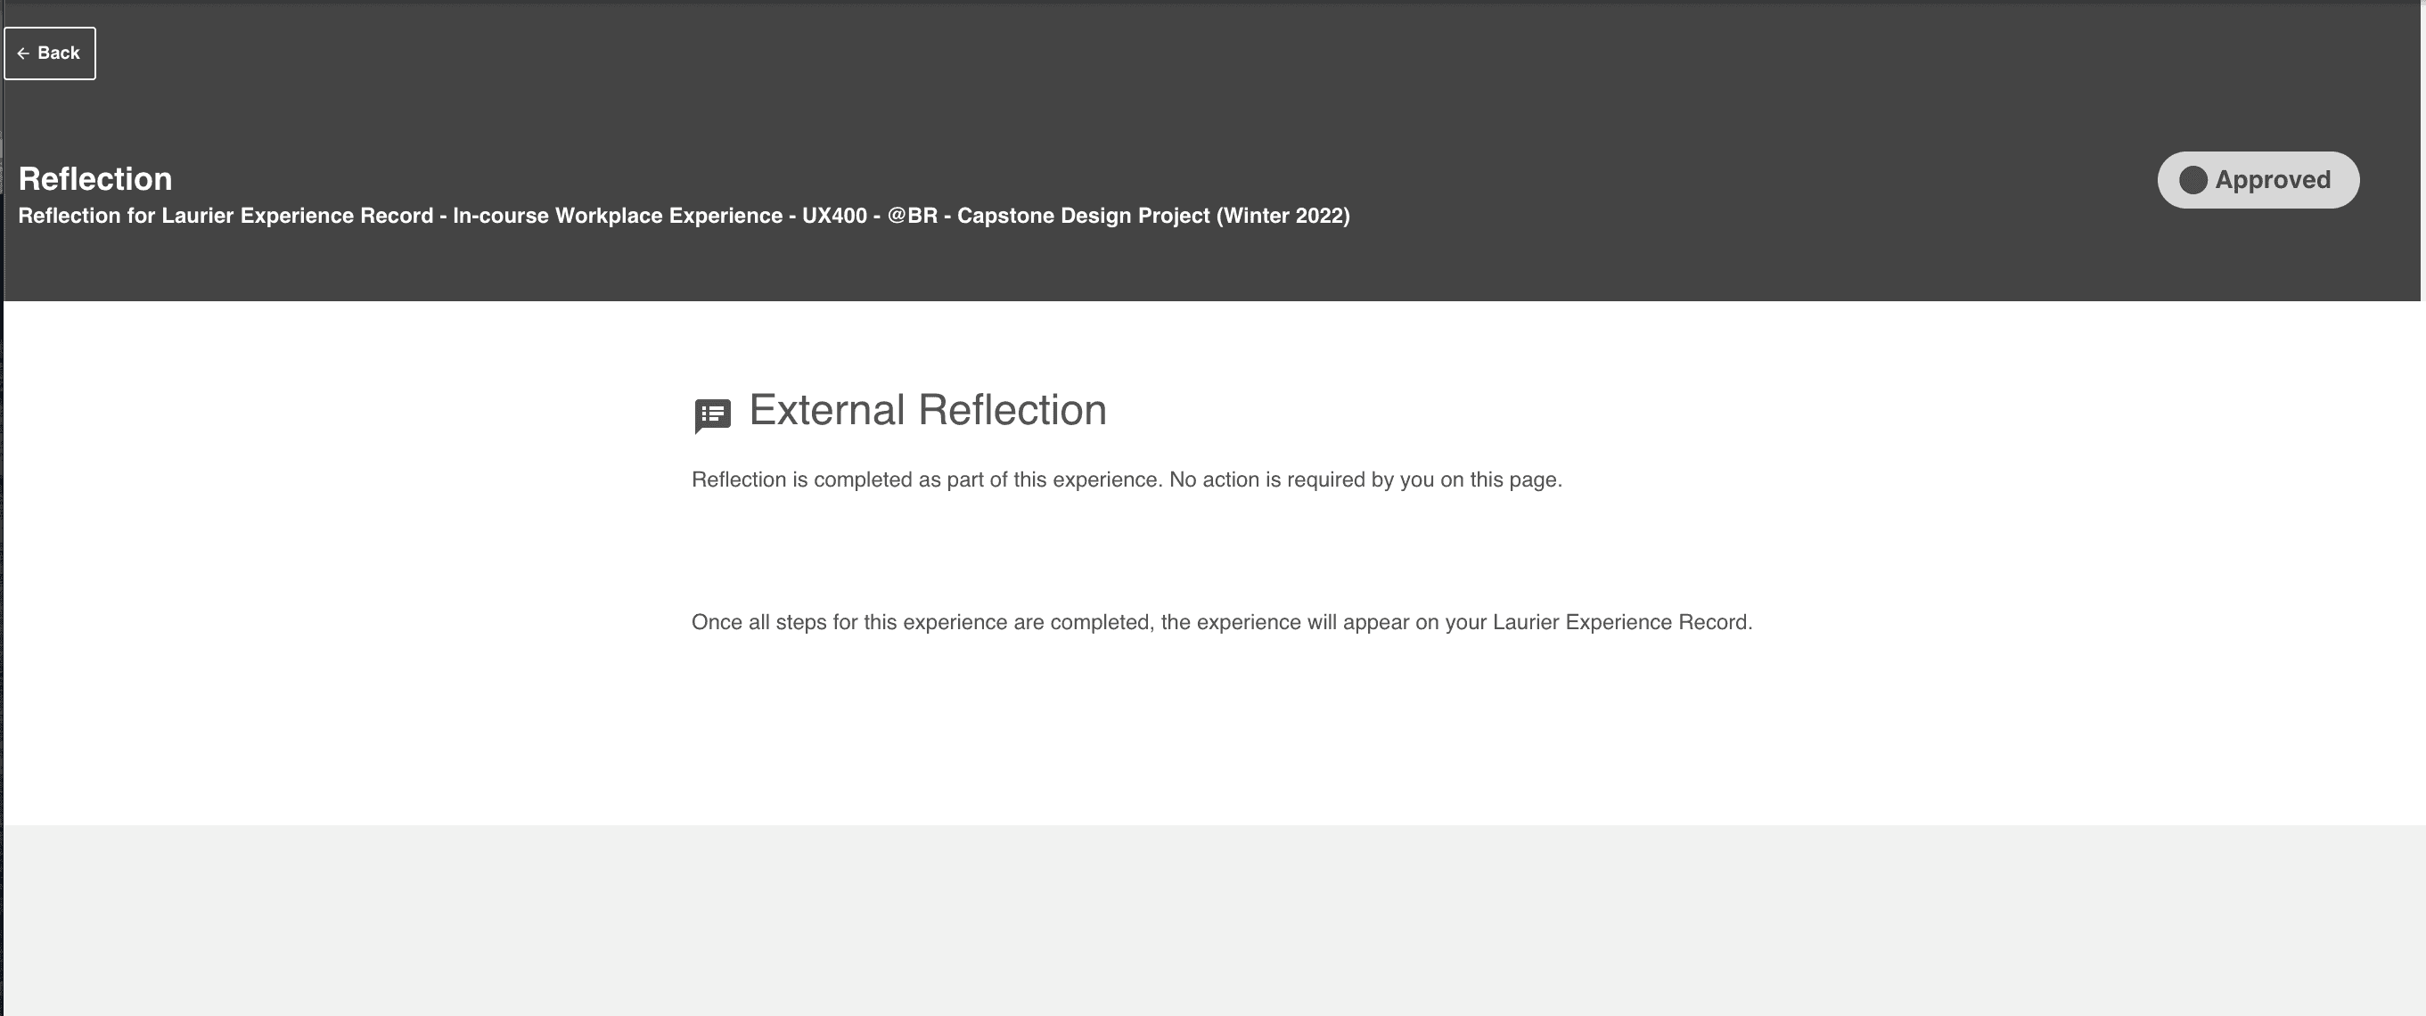Click the UX400 course code in subtitle

click(833, 216)
